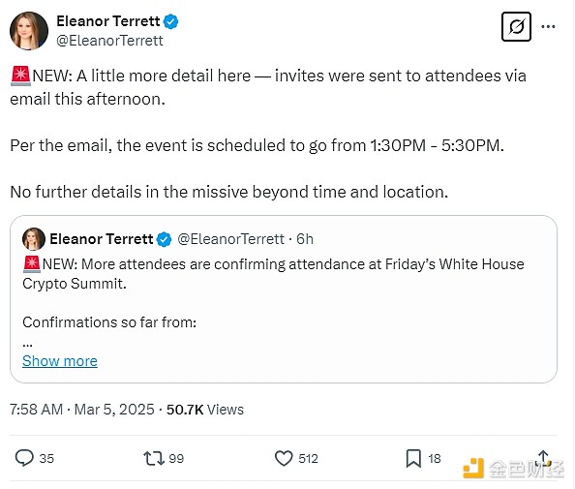Click the verified badge in the quoted tweet

pyautogui.click(x=164, y=239)
